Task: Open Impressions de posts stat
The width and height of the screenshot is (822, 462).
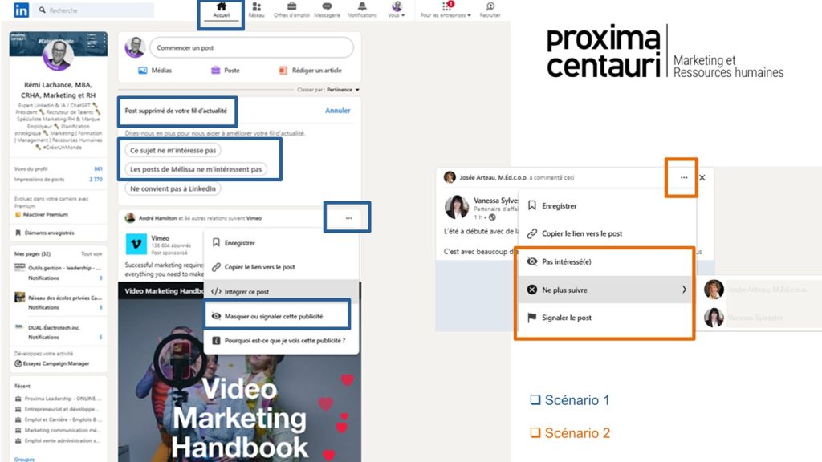Action: [58, 179]
